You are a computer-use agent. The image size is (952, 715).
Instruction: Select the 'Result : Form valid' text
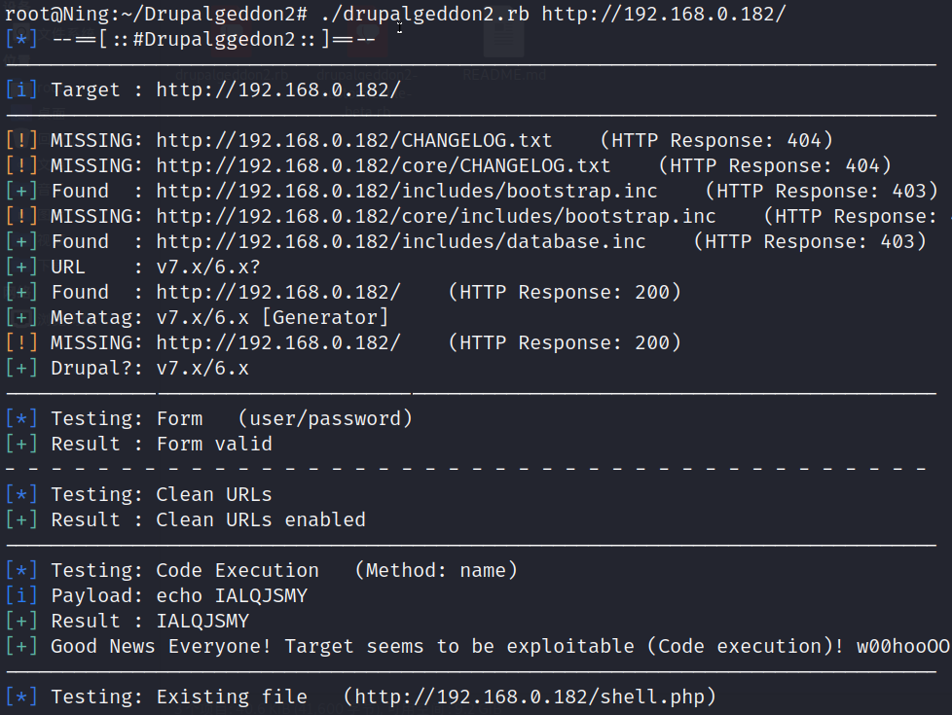(162, 445)
